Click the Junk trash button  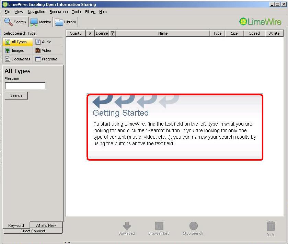pos(270,229)
